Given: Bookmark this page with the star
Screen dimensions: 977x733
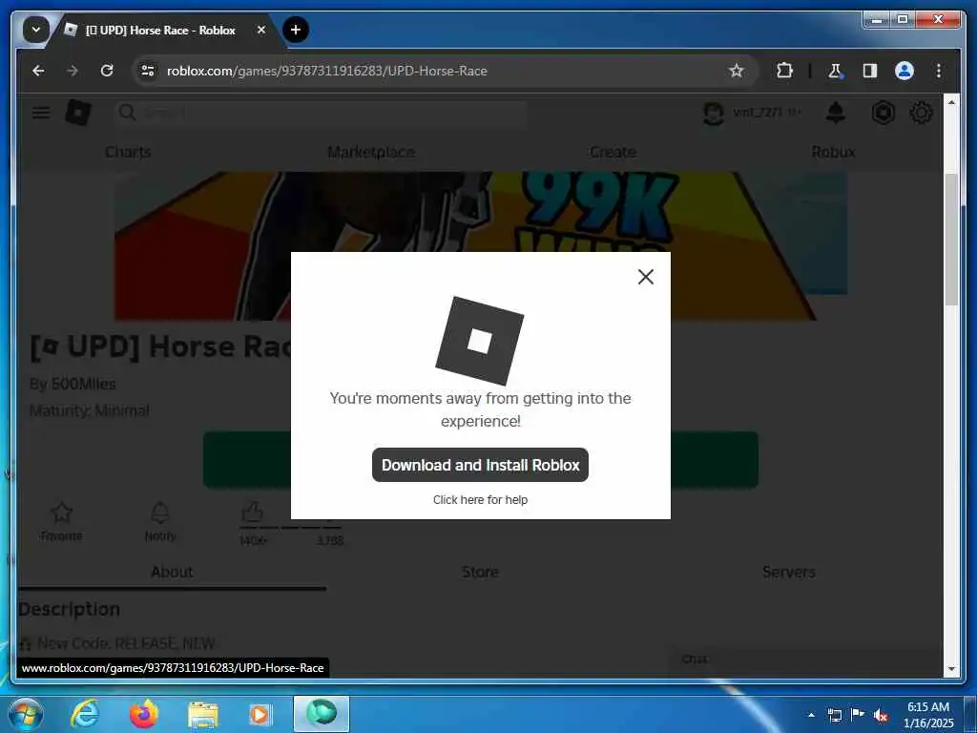Looking at the screenshot, I should point(736,71).
